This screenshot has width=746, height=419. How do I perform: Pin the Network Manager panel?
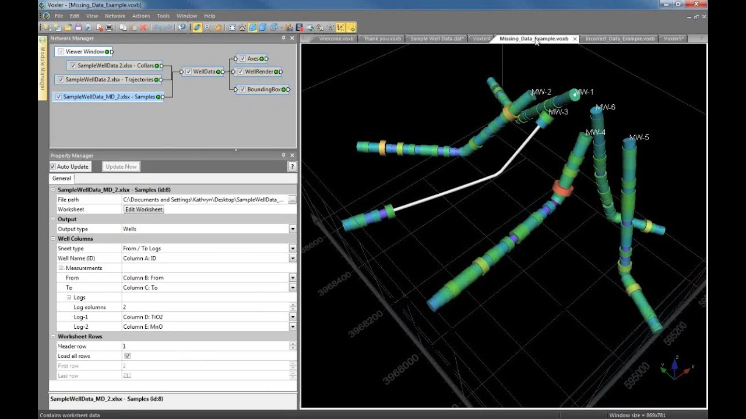pyautogui.click(x=284, y=38)
